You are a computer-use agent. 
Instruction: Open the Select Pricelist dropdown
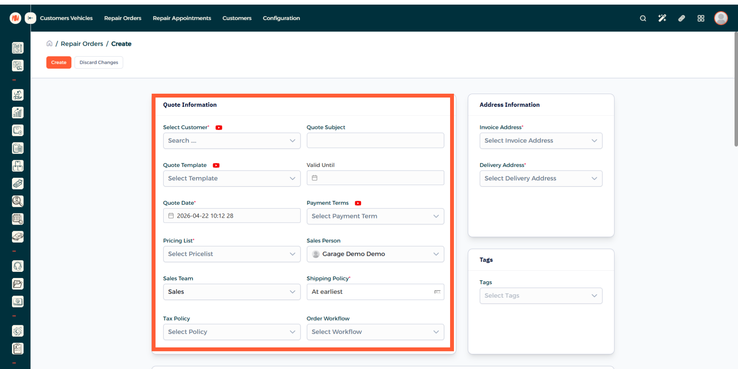(x=231, y=254)
